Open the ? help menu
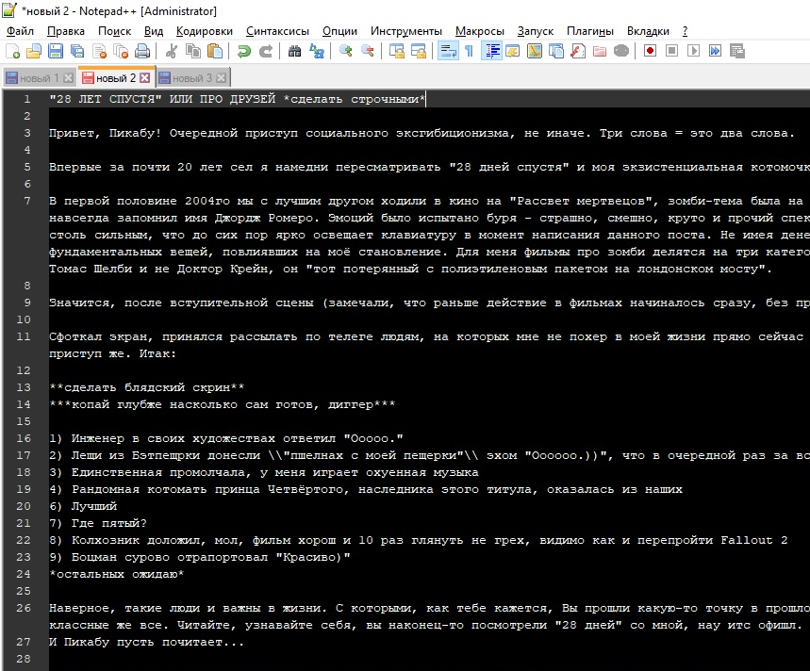 coord(685,31)
